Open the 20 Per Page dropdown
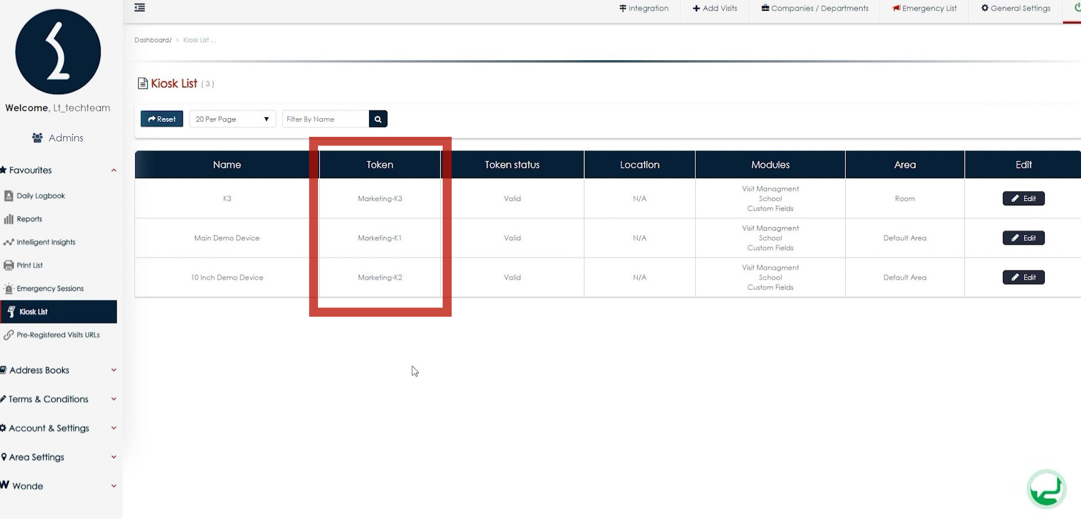Image resolution: width=1081 pixels, height=519 pixels. pos(232,119)
